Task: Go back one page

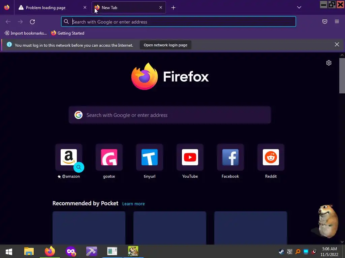Action: pyautogui.click(x=8, y=22)
